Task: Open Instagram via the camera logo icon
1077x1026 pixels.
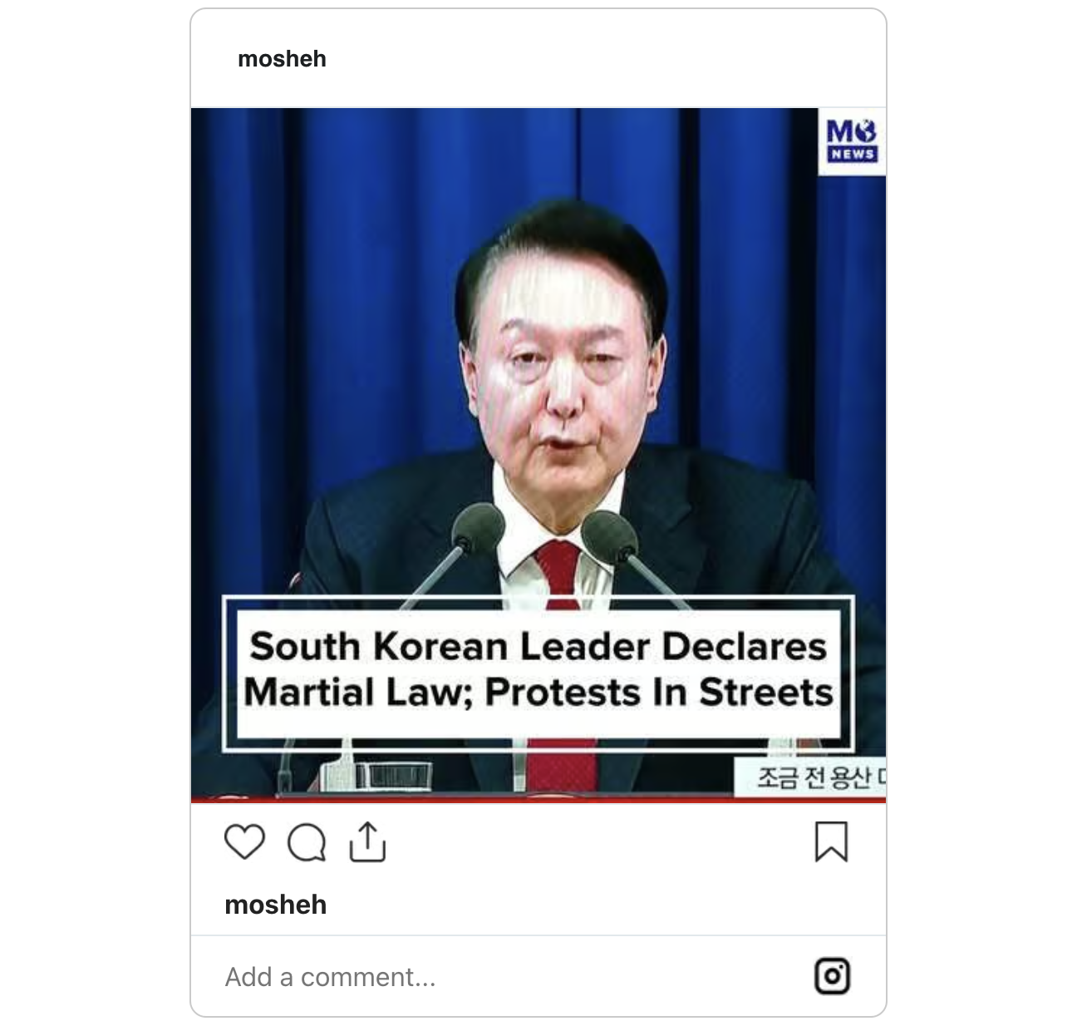Action: (x=832, y=976)
